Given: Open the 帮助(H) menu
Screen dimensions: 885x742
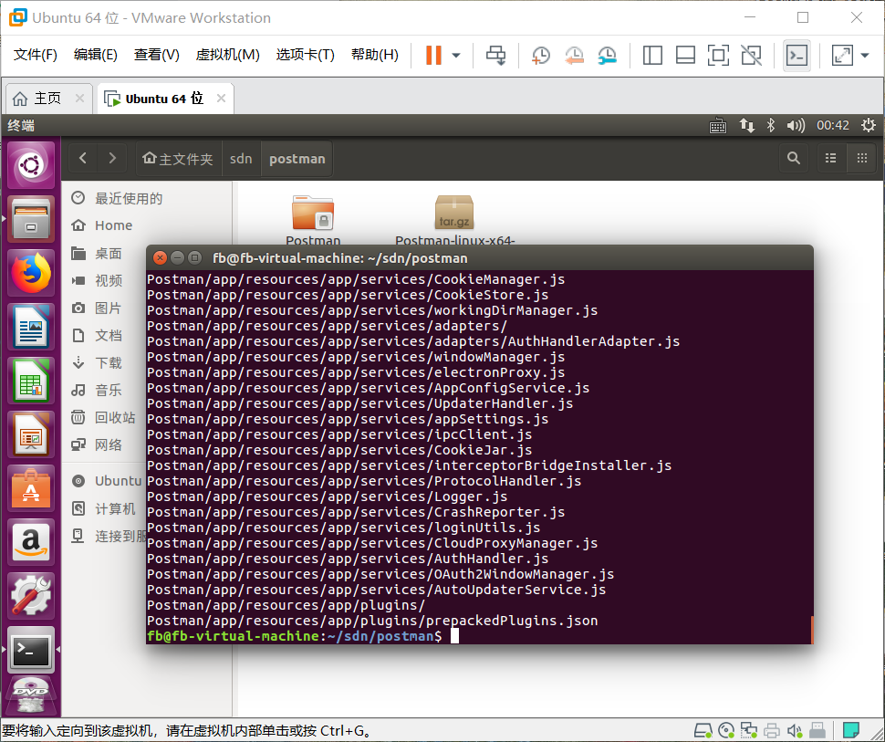Looking at the screenshot, I should point(375,55).
